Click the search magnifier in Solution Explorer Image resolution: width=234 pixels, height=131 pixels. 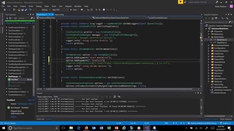230,22
